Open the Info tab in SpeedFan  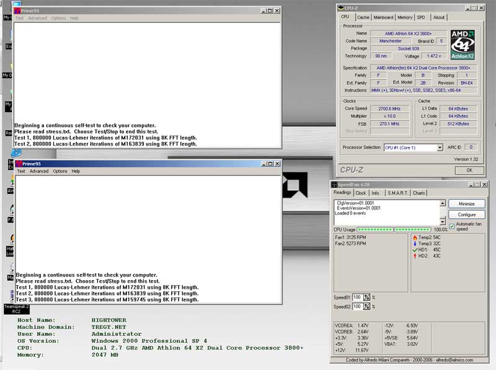(375, 193)
